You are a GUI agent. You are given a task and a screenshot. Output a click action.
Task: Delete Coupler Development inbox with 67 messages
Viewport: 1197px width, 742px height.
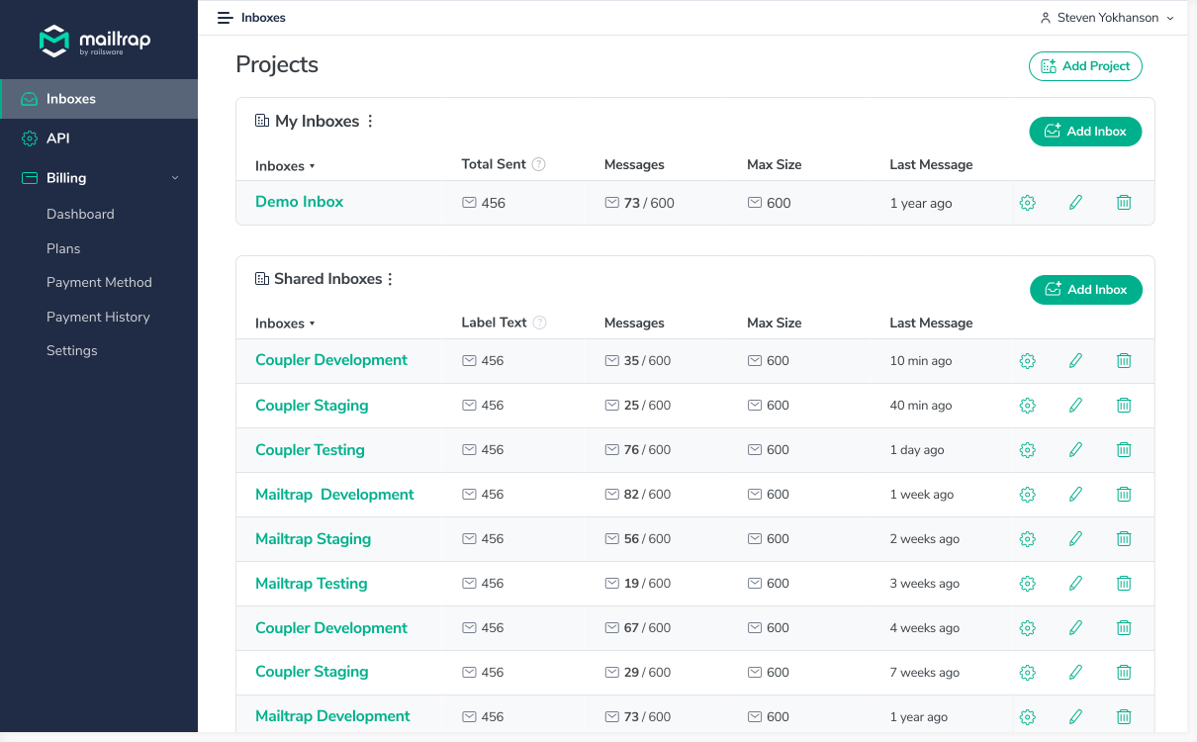1124,628
